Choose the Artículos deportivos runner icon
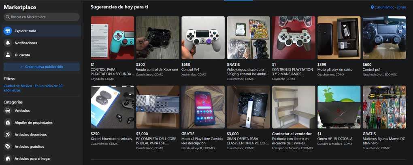The width and height of the screenshot is (413, 165). tap(8, 135)
